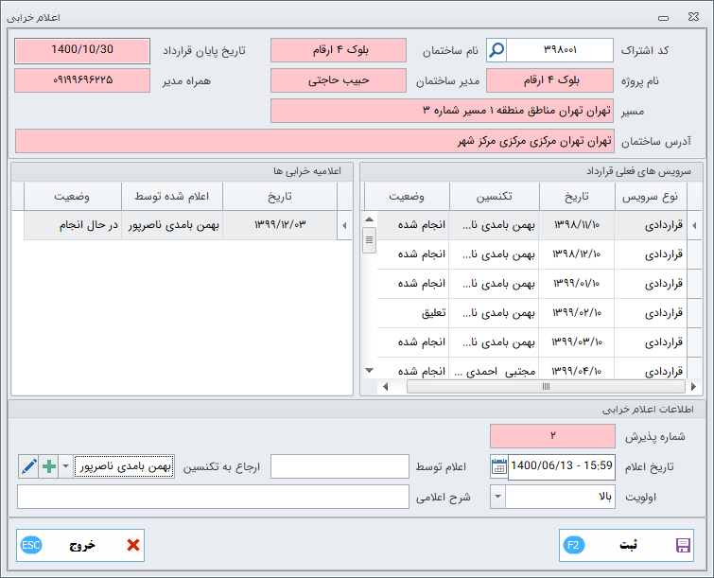The height and width of the screenshot is (578, 714).
Task: Click the تکنسین column header in services table
Action: click(x=494, y=196)
